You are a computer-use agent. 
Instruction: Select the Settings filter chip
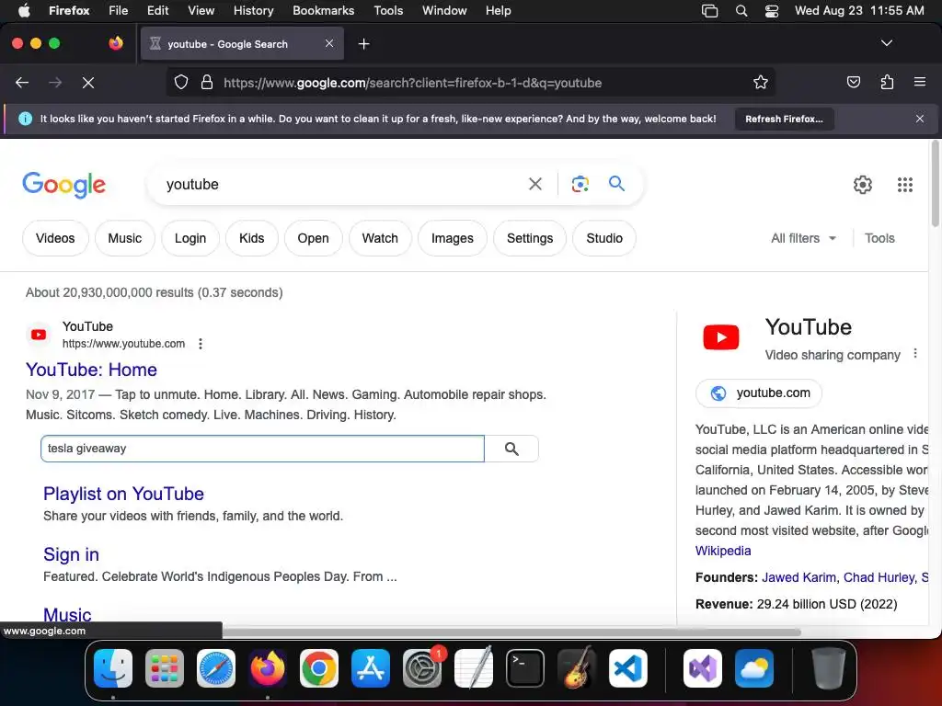[x=530, y=238]
